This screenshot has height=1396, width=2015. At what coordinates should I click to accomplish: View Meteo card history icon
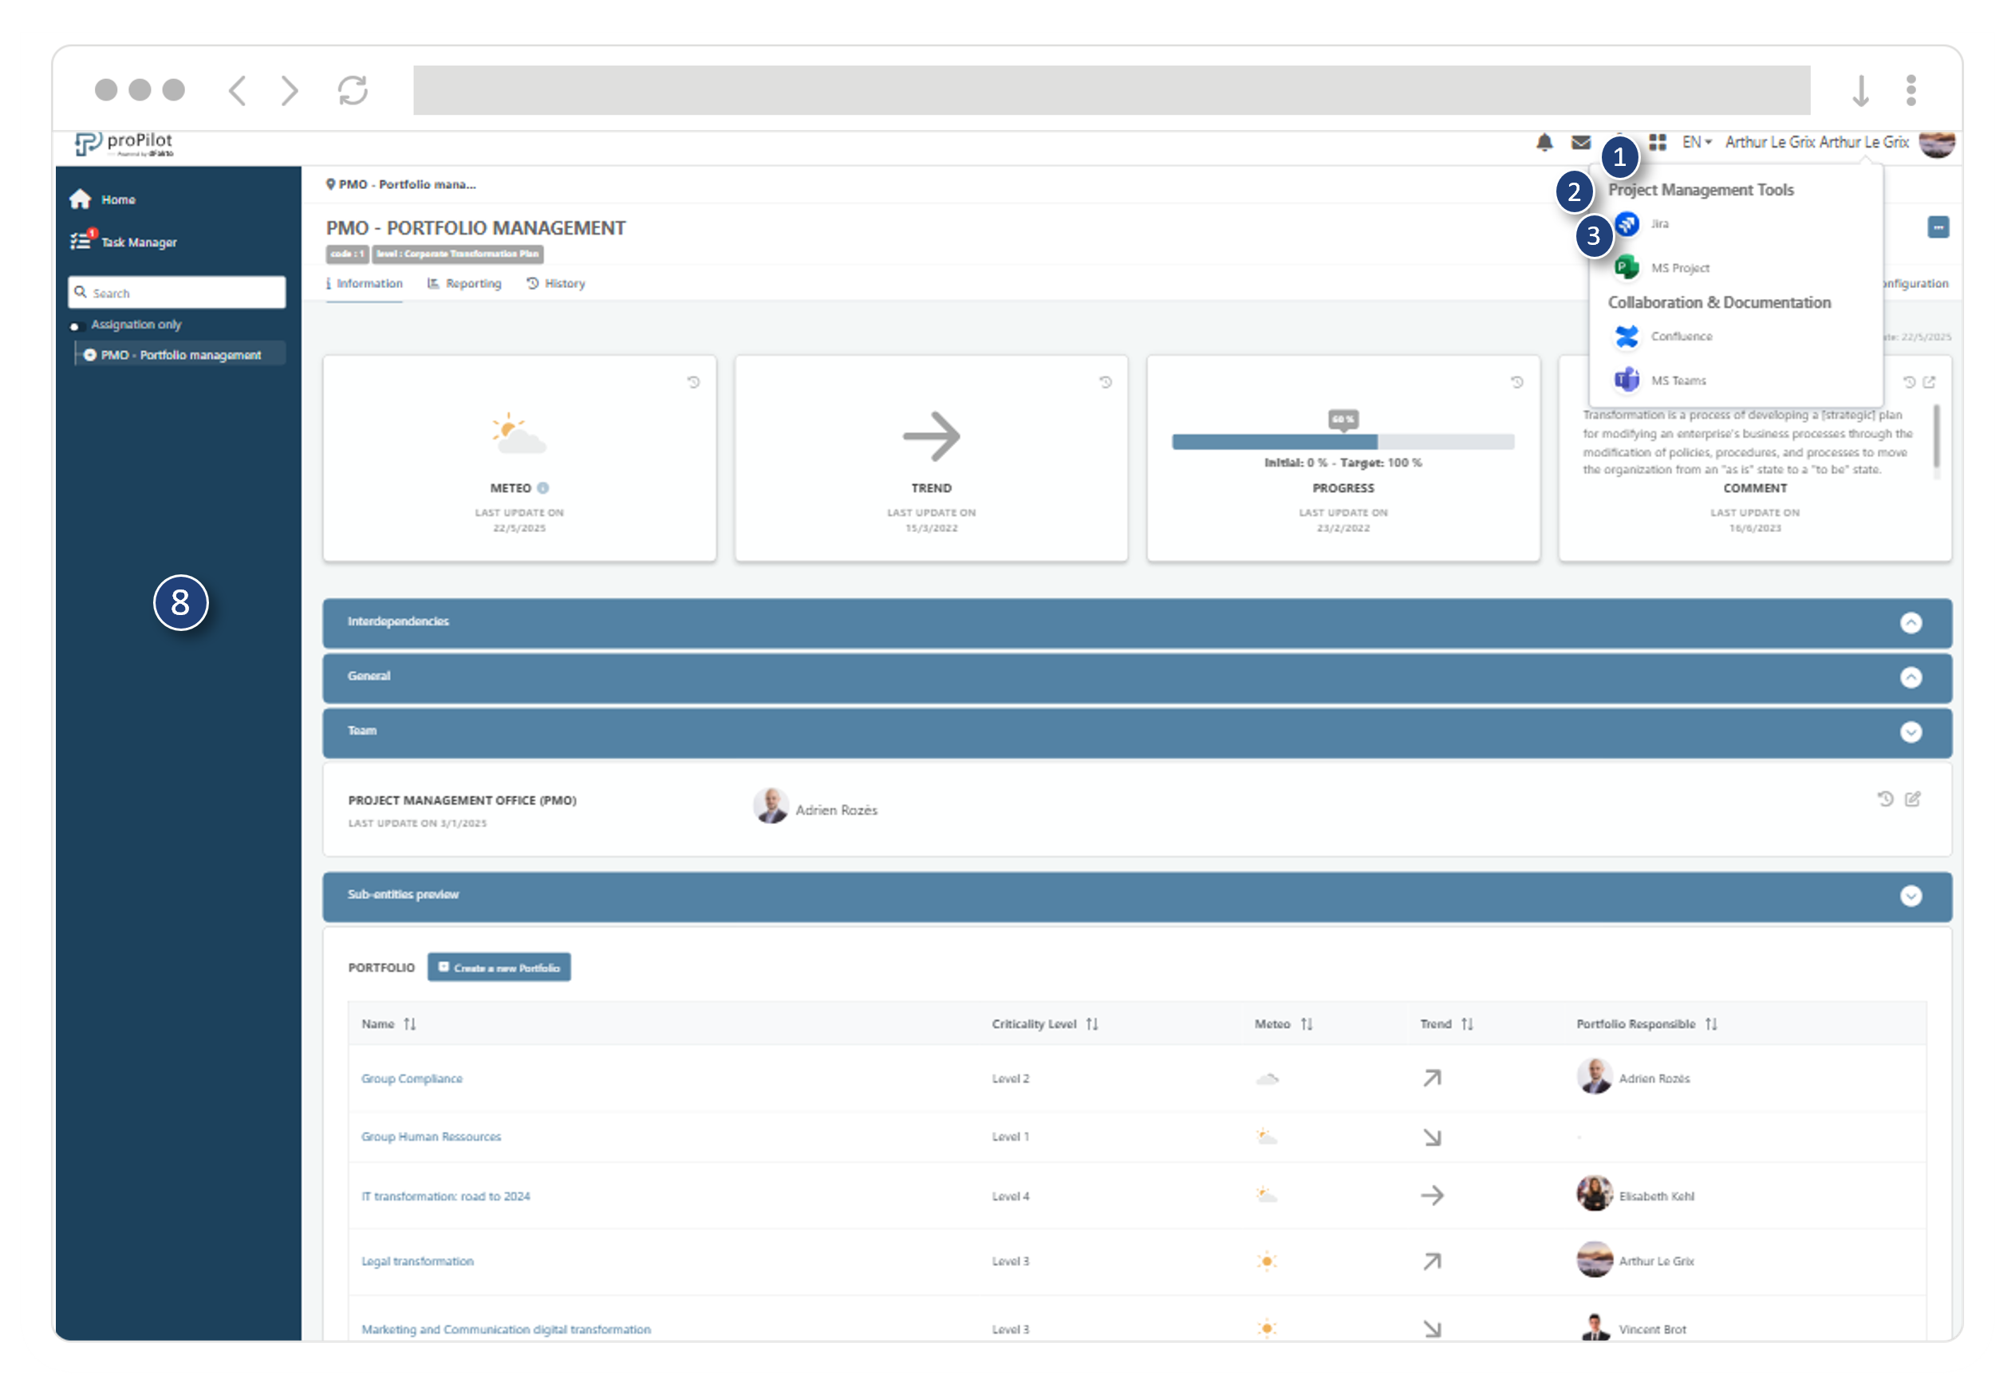(x=693, y=382)
